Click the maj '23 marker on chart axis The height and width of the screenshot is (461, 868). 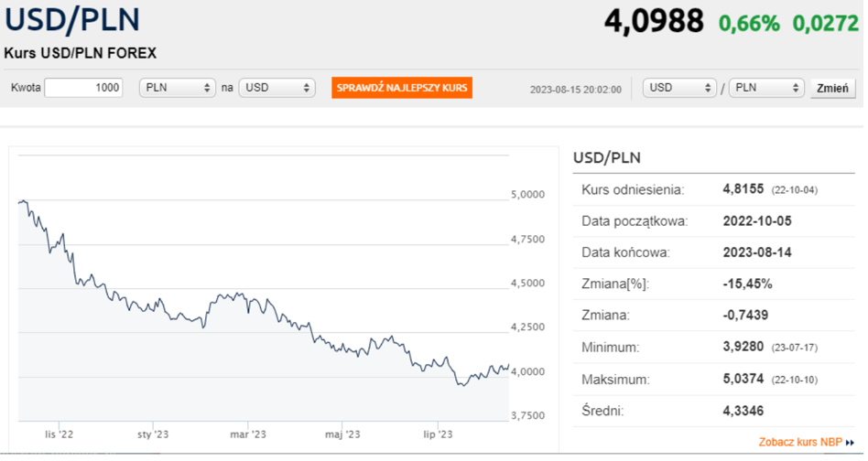342,434
